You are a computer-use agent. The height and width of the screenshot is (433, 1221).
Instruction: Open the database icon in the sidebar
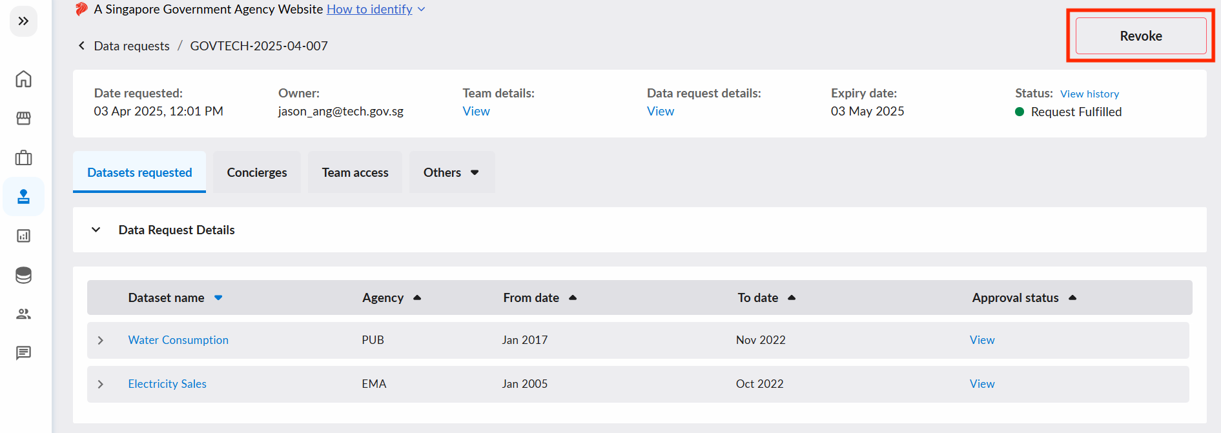[x=23, y=275]
